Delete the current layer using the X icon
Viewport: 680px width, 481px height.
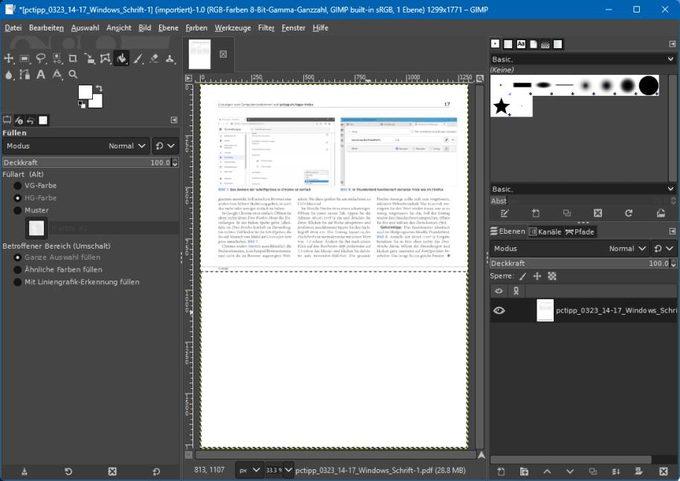pyautogui.click(x=661, y=471)
